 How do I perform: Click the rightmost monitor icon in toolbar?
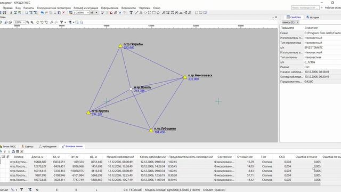(205, 13)
